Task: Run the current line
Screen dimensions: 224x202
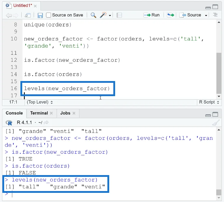Action: pos(152,15)
